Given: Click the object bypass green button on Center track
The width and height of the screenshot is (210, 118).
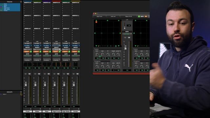Looking at the screenshot, I should point(79,52).
